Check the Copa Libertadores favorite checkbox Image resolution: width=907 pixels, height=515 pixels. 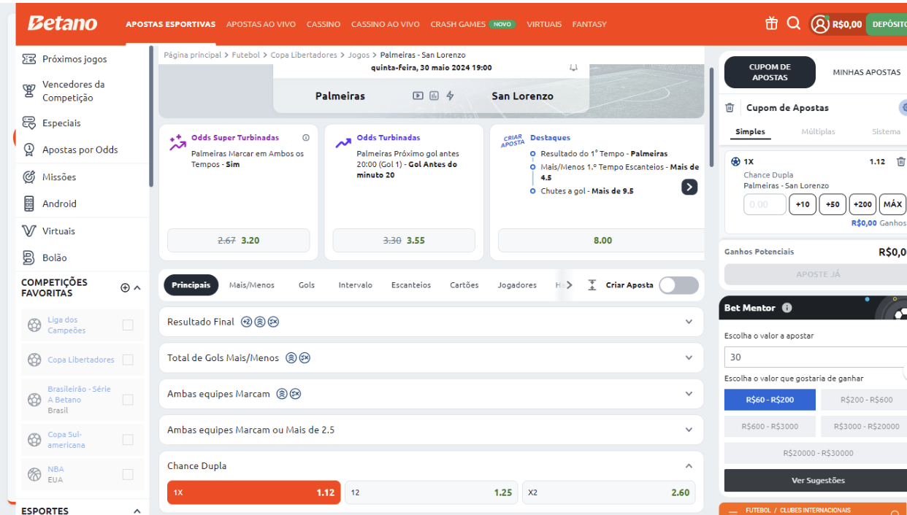128,360
